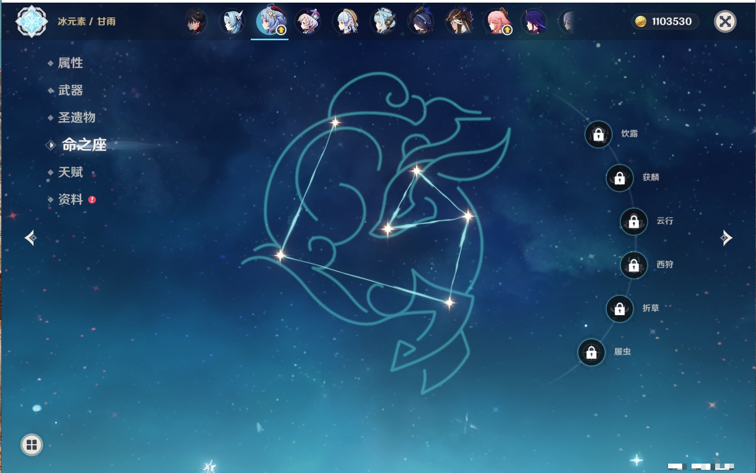Select the Qiqi avatar with purple hat
Screen dimensions: 756x473
click(x=308, y=21)
